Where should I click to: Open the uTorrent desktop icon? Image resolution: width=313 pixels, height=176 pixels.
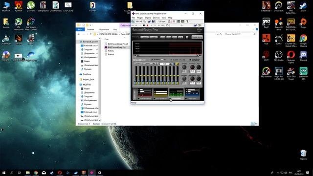(31, 6)
